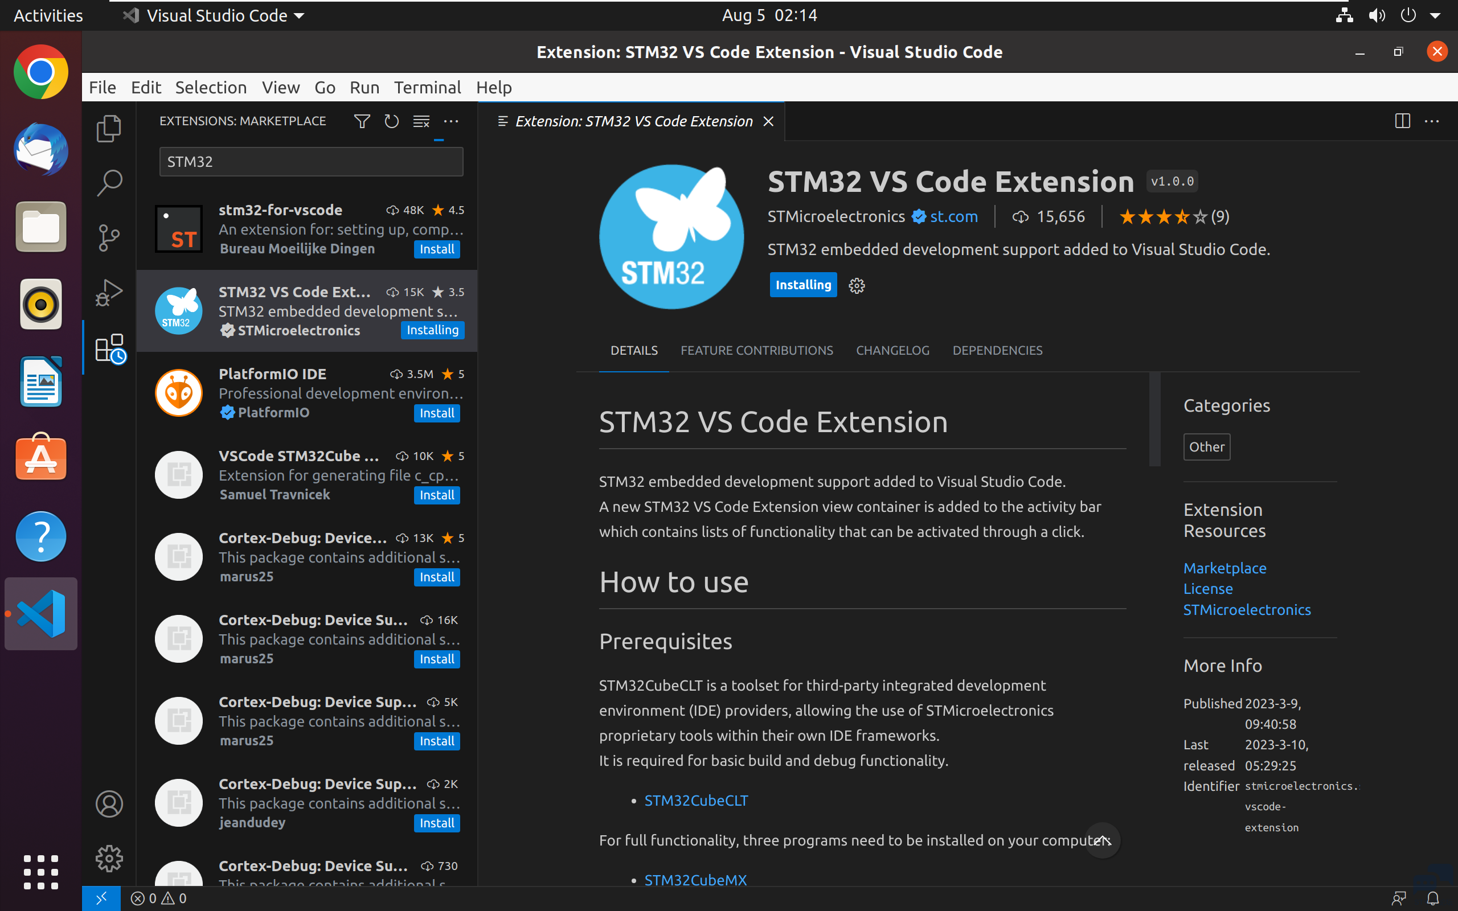This screenshot has width=1458, height=911.
Task: Open the extension manage gear next to Installing
Action: [856, 285]
